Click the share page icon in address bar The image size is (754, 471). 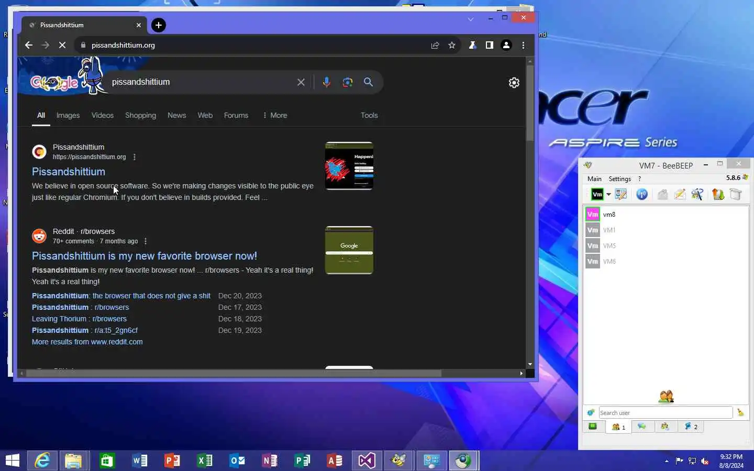[x=435, y=45]
